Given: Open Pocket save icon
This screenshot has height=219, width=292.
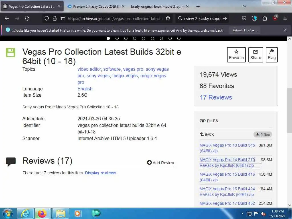Looking at the screenshot, I should pyautogui.click(x=244, y=19).
